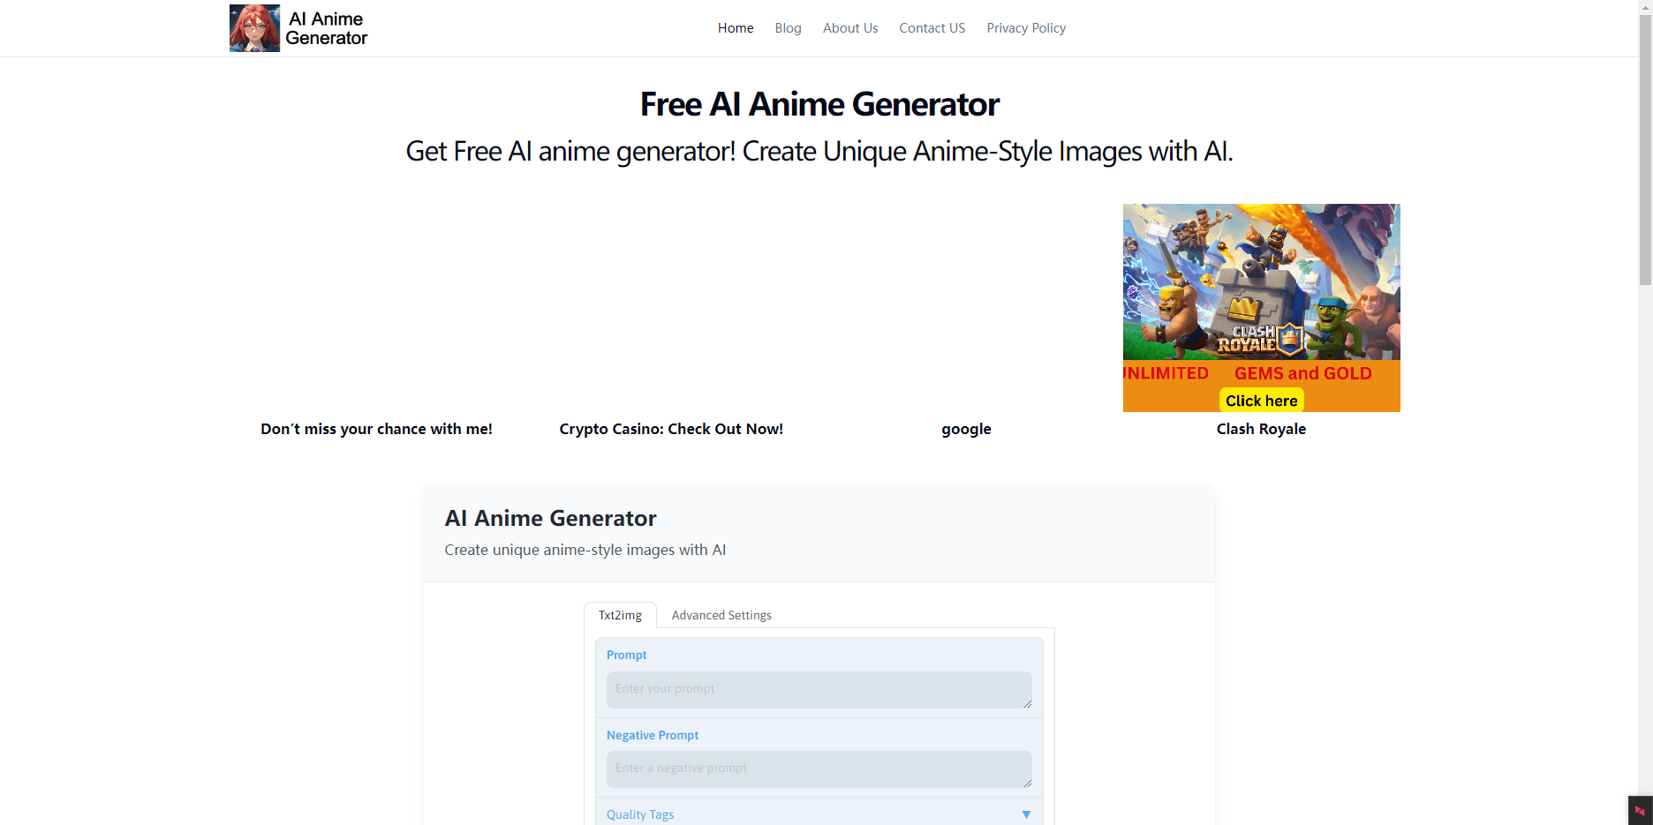Switch to the Advanced Settings tab
This screenshot has height=825, width=1653.
tap(721, 615)
